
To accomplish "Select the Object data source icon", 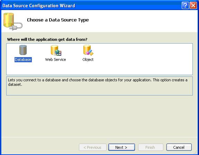I will (x=88, y=50).
